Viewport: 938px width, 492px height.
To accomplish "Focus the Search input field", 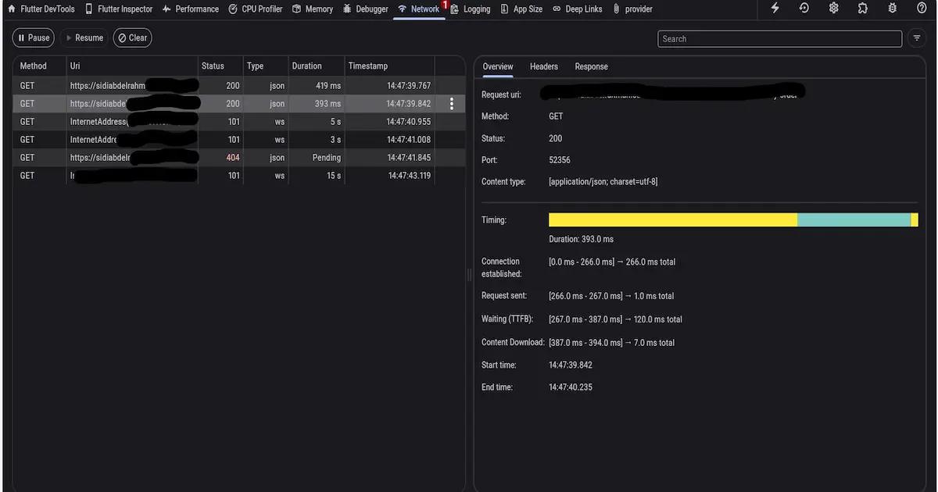I will click(779, 39).
